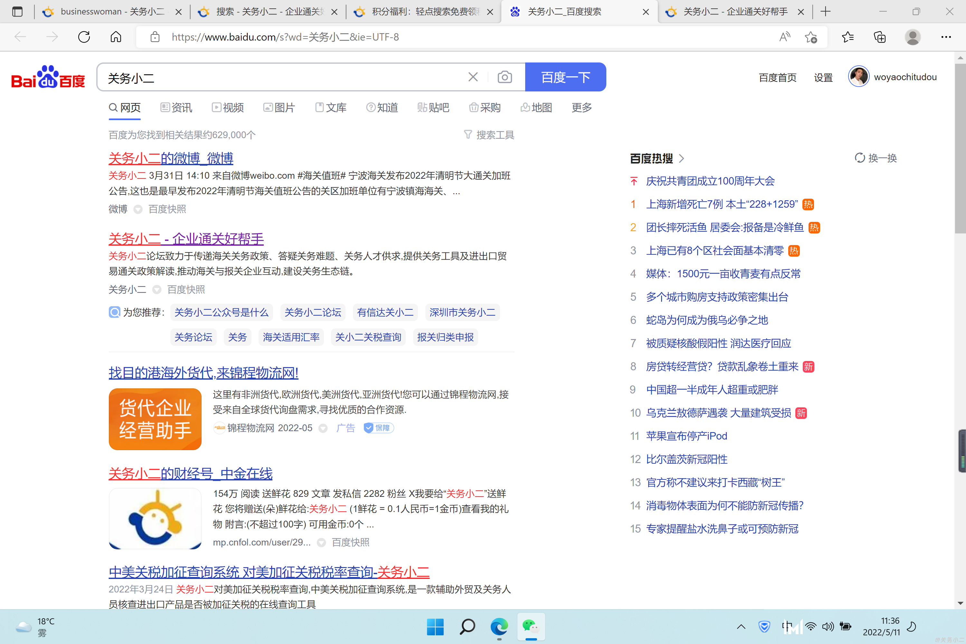Switch to the 资讯 search tab
The width and height of the screenshot is (966, 644).
(x=176, y=108)
